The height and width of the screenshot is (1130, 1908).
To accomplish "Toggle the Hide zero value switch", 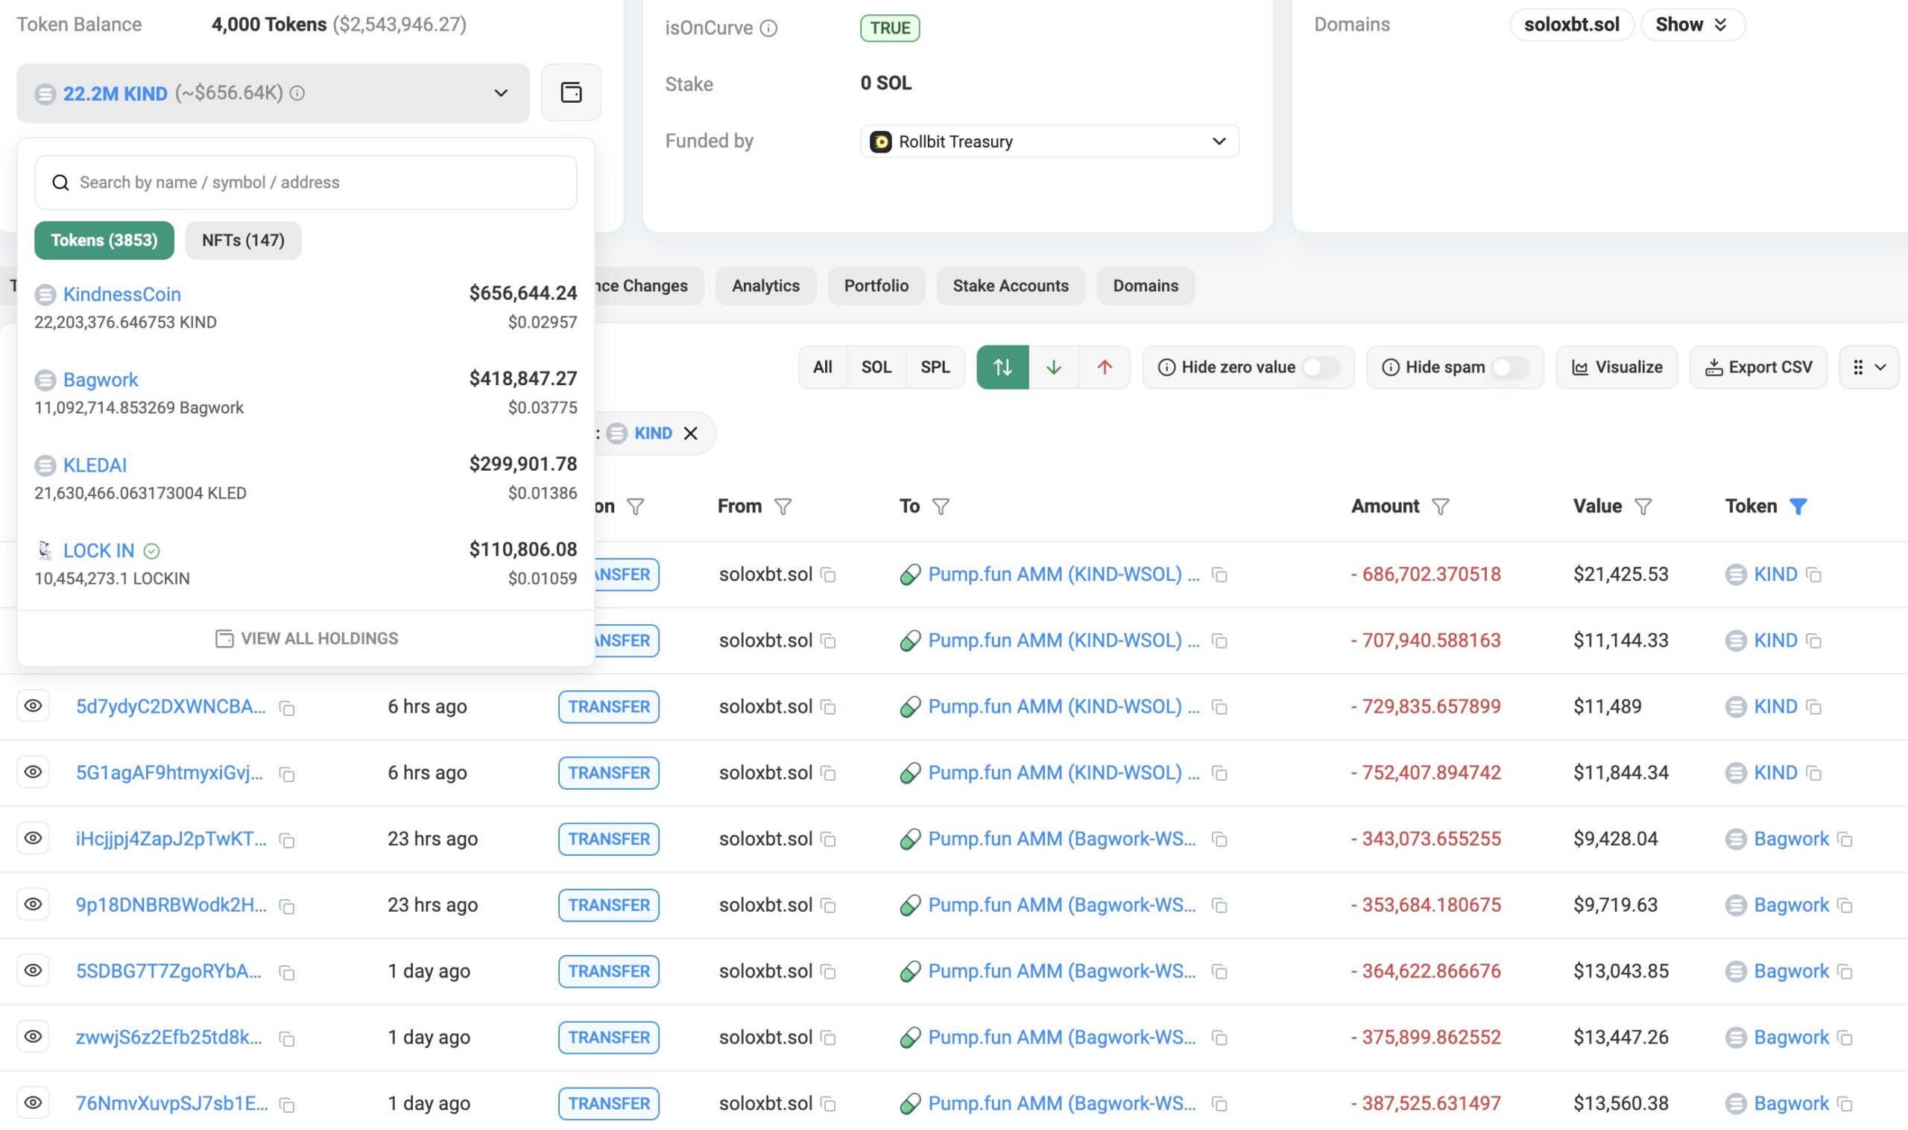I will pyautogui.click(x=1320, y=367).
